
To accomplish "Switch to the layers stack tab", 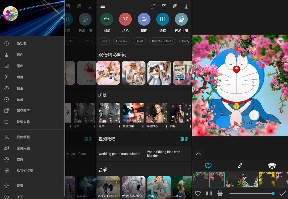I will 272,166.
